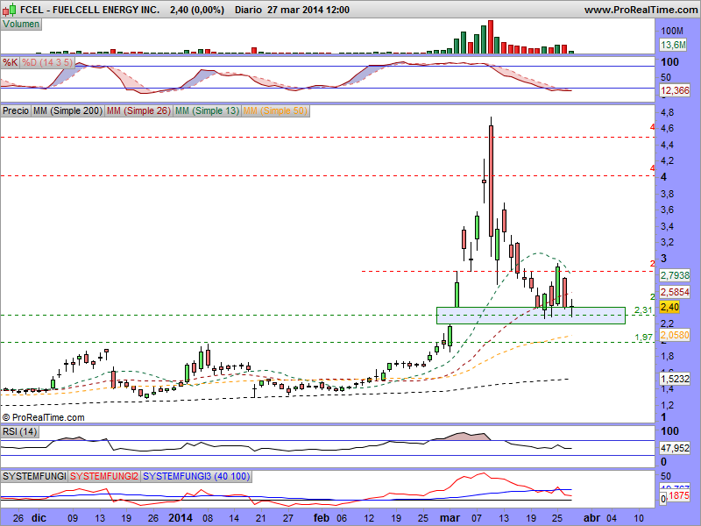Click the RSI (14) panel label

19,431
